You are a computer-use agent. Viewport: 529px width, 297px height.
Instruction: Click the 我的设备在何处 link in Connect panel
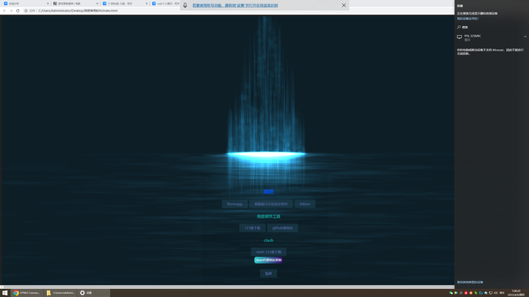point(467,18)
